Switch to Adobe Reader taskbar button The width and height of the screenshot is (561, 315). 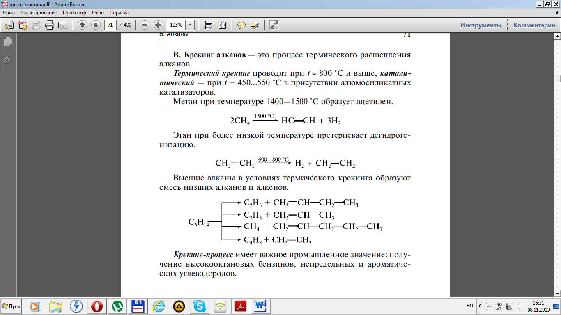click(x=240, y=306)
